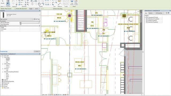The width and height of the screenshot is (171, 96).
Task: Click the Demolish hammer icon
Action: pos(28,5)
